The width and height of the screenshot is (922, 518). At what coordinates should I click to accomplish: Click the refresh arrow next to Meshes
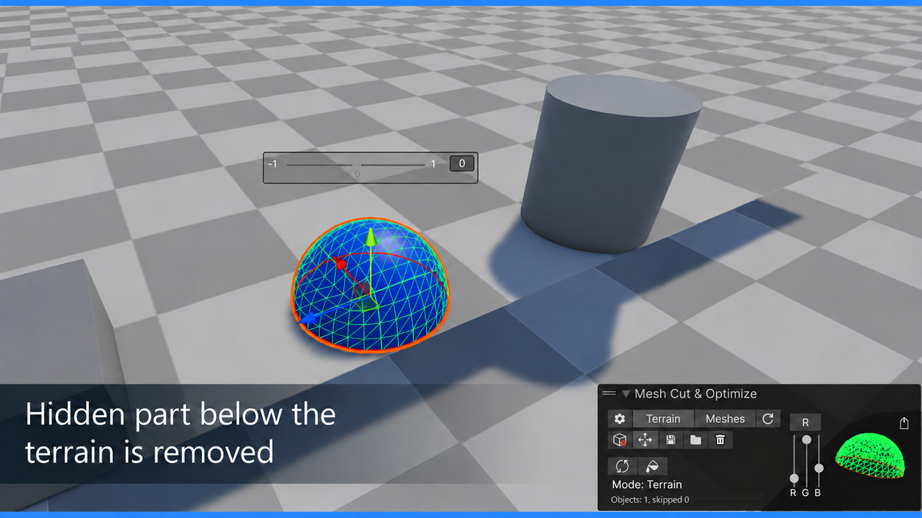(x=768, y=418)
